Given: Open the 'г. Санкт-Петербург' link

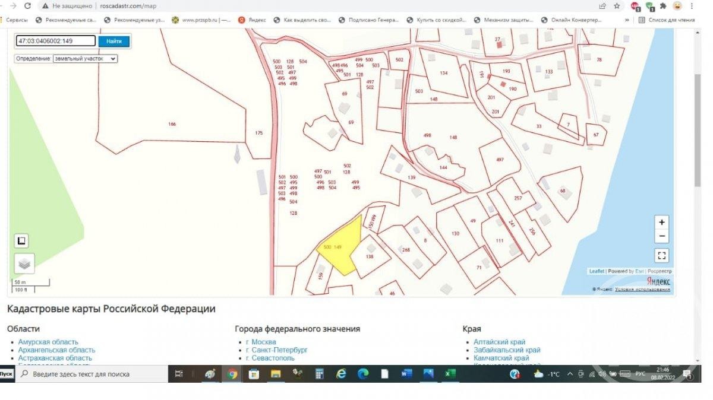Looking at the screenshot, I should 276,350.
